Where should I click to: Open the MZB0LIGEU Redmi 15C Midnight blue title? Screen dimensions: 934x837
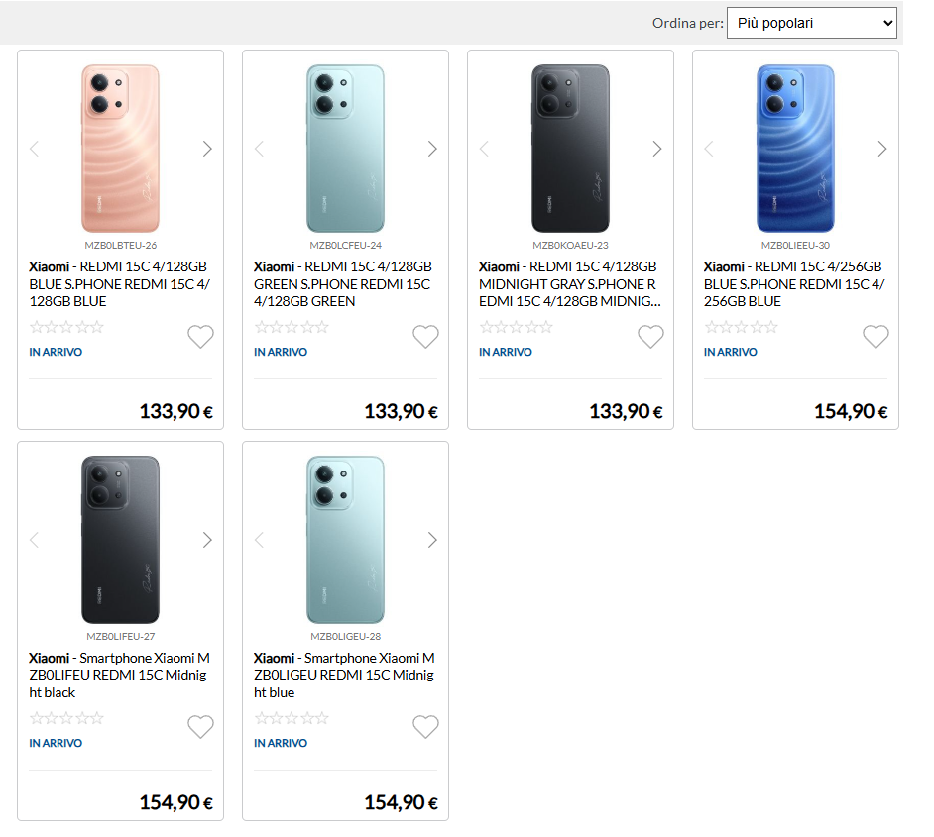tap(343, 675)
